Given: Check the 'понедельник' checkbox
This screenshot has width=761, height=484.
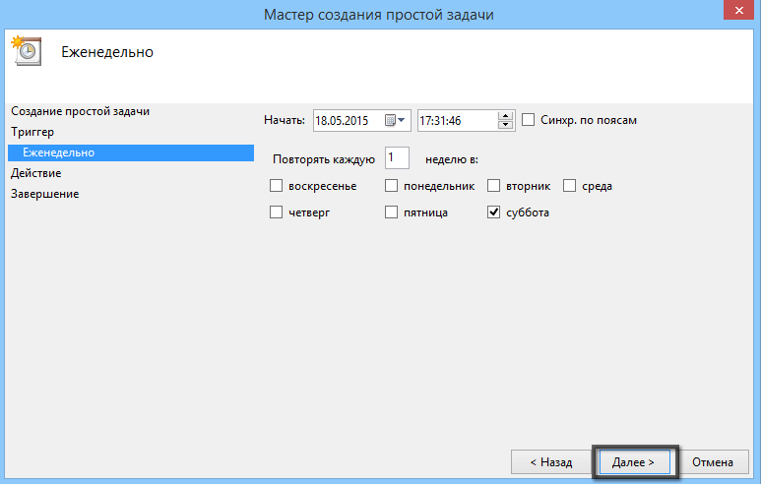Looking at the screenshot, I should point(391,186).
